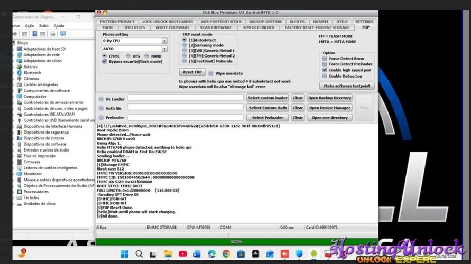Image resolution: width=471 pixels, height=264 pixels.
Task: Select [5][FastBoot] Motorola option
Action: (x=184, y=61)
